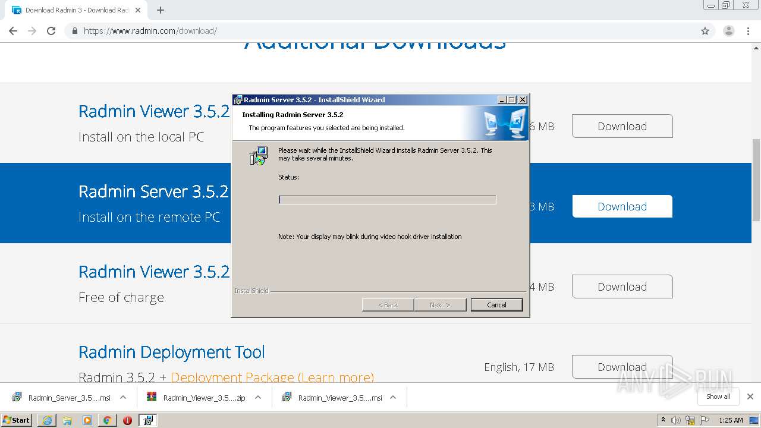Viewport: 761px width, 428px height.
Task: Click the 'English, 17 MB' text
Action: [x=519, y=367]
